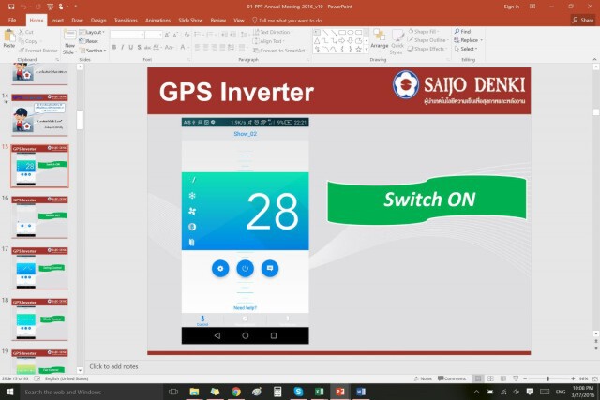Click the Cut scissors command

coord(26,32)
